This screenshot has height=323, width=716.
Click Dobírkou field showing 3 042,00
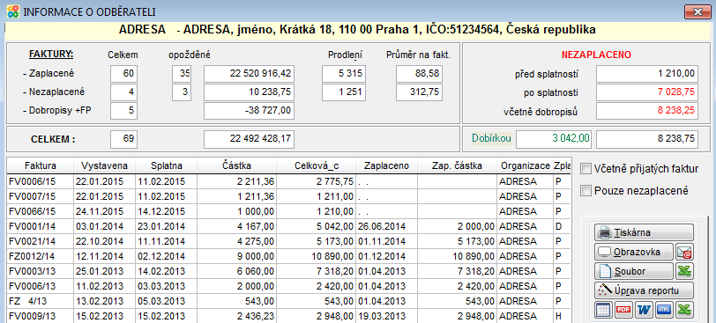click(x=554, y=140)
